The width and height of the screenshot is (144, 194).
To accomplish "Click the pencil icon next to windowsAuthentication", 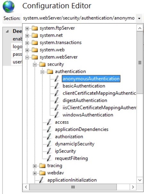I will [56, 115].
